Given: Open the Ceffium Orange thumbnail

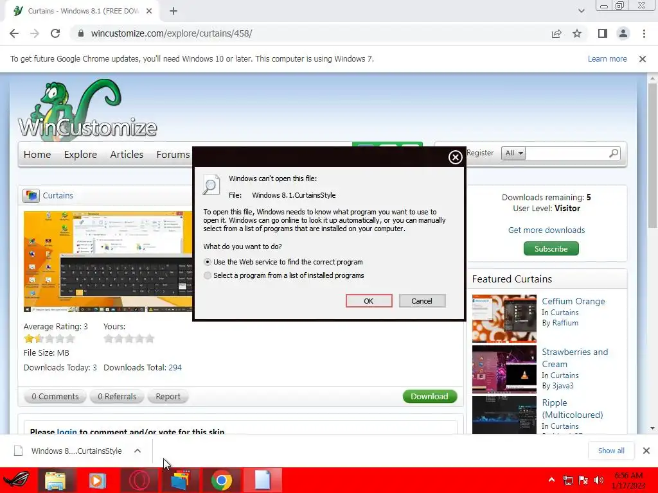Looking at the screenshot, I should [x=504, y=318].
